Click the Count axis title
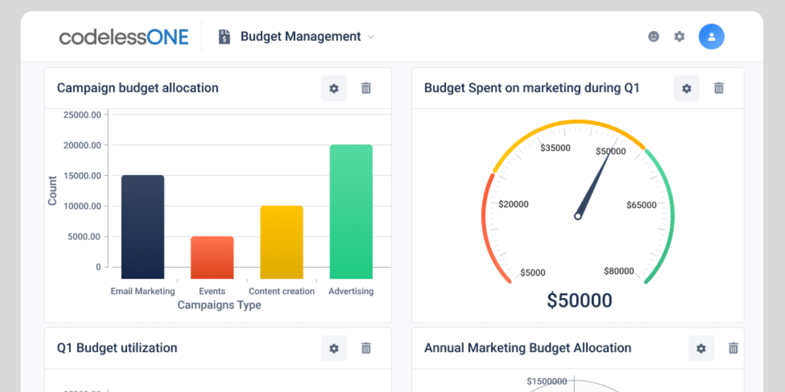 coord(52,190)
